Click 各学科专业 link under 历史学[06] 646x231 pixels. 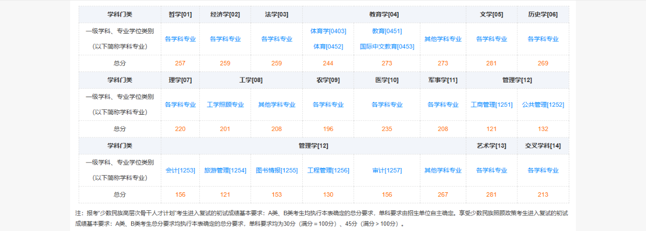(x=543, y=39)
